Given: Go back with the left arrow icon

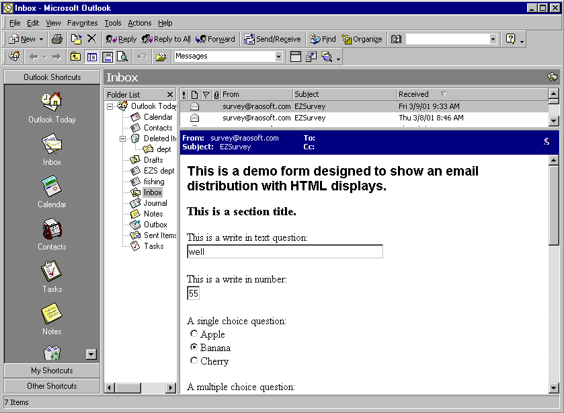Looking at the screenshot, I should coord(34,57).
